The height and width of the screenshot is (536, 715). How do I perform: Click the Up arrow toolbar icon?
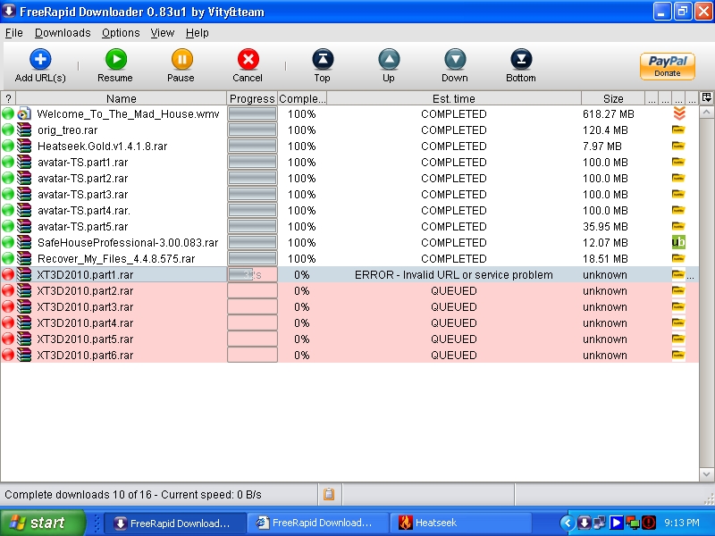click(x=389, y=60)
